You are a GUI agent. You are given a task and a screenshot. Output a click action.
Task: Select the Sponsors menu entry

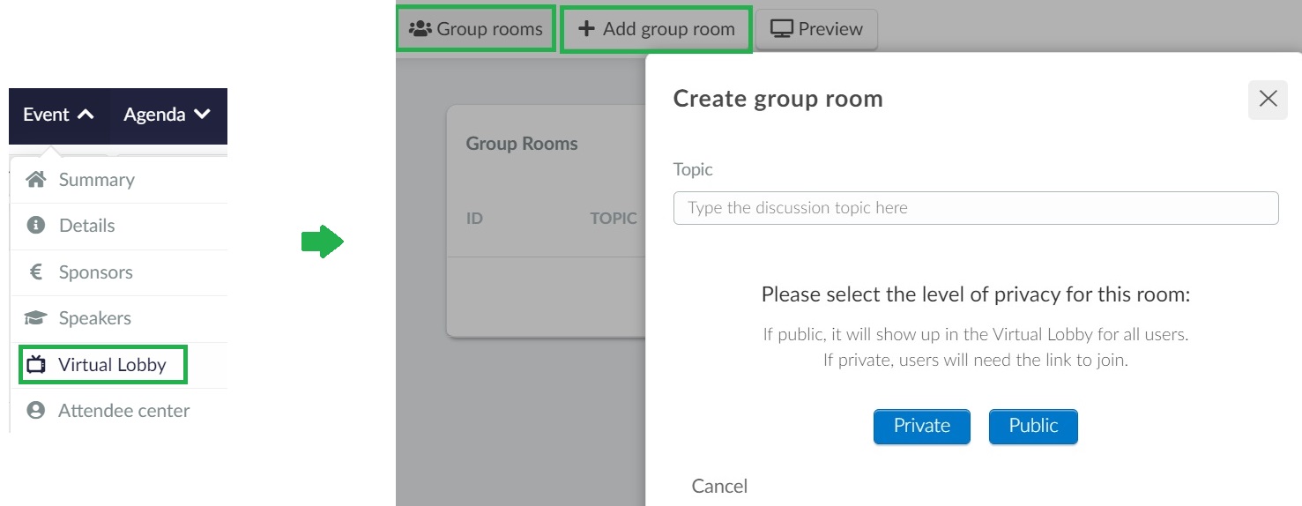pyautogui.click(x=119, y=272)
